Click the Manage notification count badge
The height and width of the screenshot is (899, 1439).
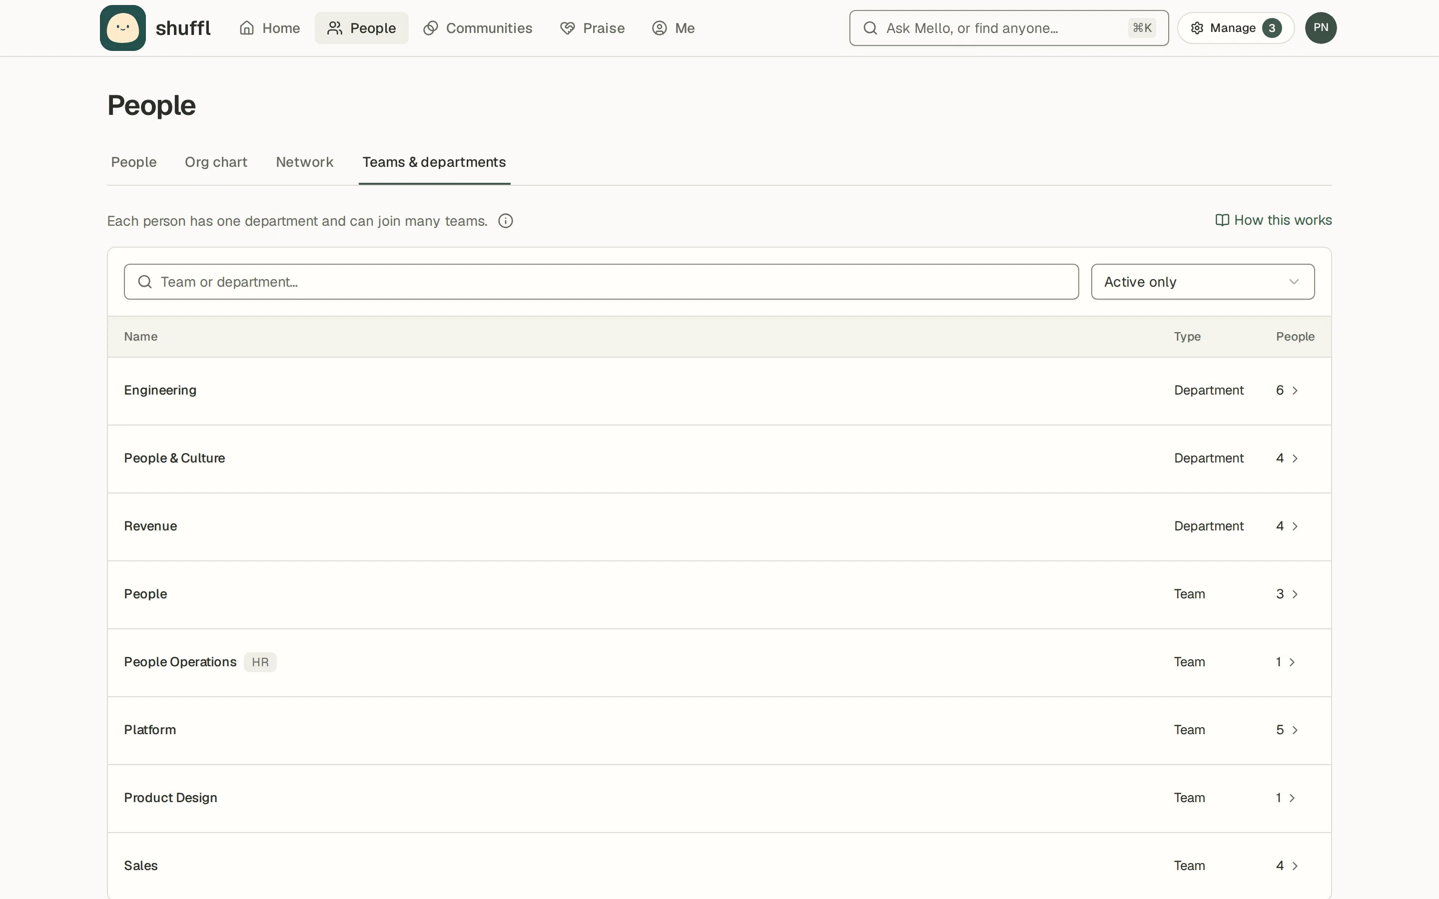pyautogui.click(x=1272, y=28)
